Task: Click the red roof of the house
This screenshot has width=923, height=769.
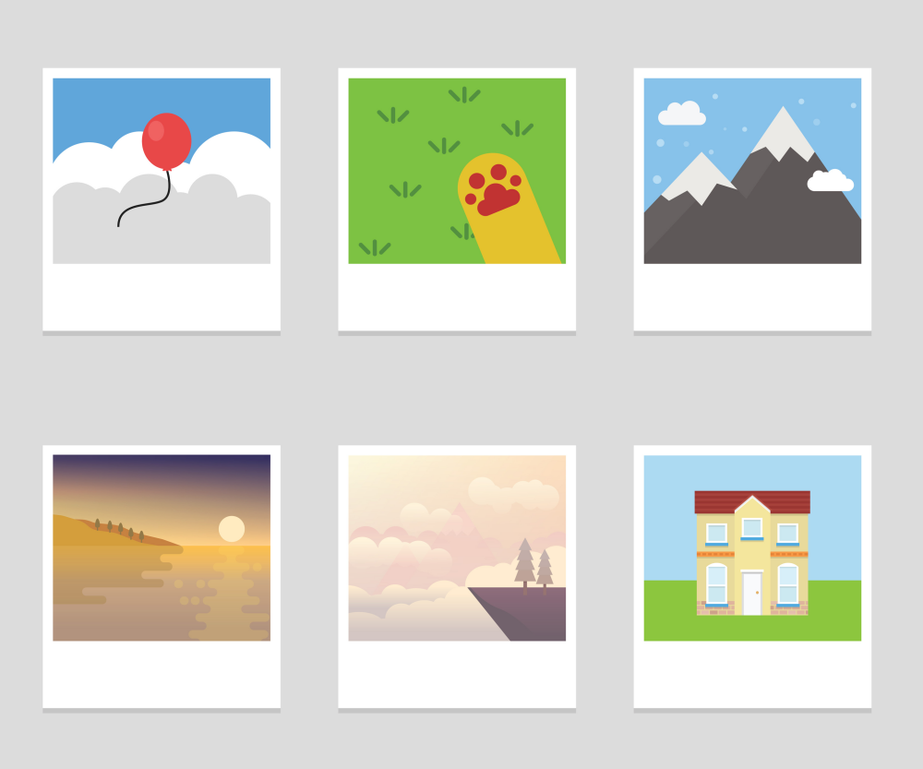Action: coord(752,502)
